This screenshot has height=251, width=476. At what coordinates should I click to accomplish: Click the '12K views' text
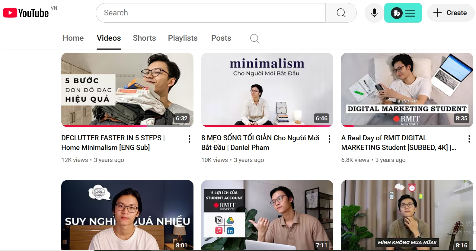pyautogui.click(x=75, y=160)
